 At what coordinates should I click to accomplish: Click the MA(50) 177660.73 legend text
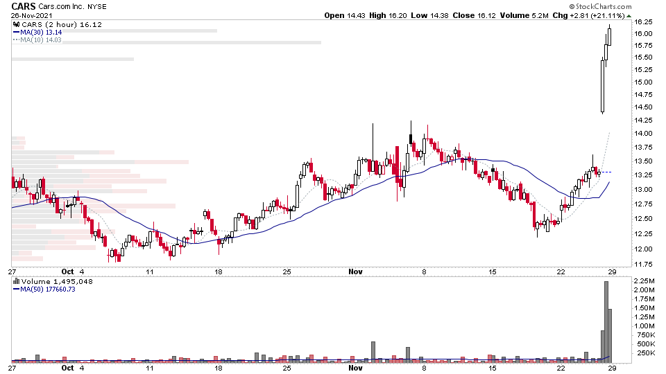point(48,290)
